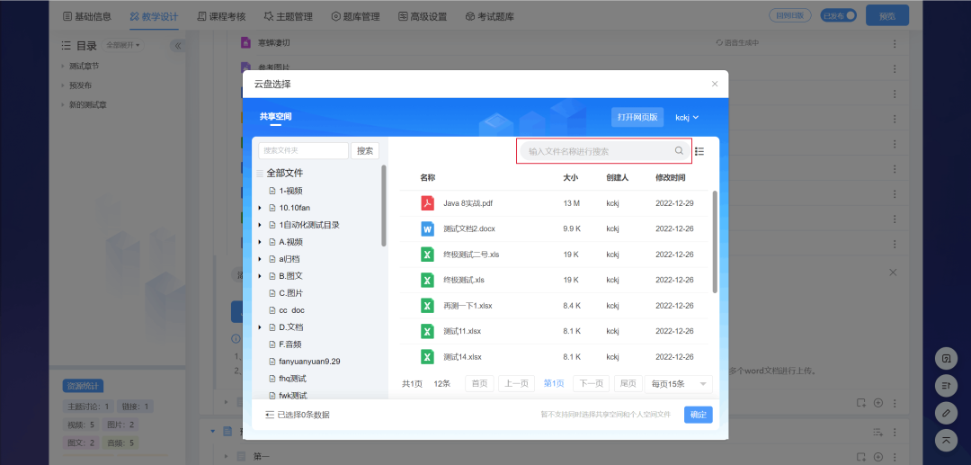Click the 回到旧版 button
The image size is (971, 465).
[x=789, y=15]
